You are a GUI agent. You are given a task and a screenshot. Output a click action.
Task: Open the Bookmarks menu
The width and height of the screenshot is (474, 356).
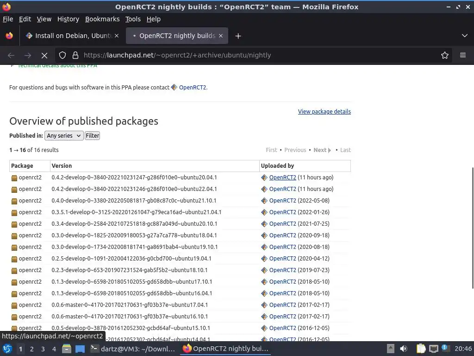[102, 19]
